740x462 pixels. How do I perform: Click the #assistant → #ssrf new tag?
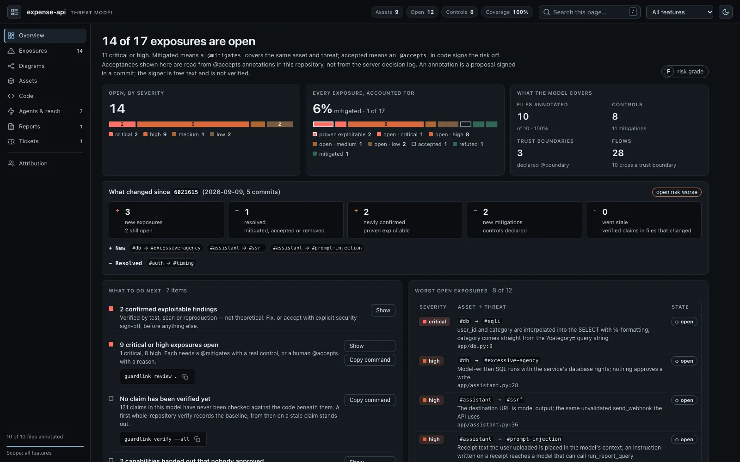point(236,248)
